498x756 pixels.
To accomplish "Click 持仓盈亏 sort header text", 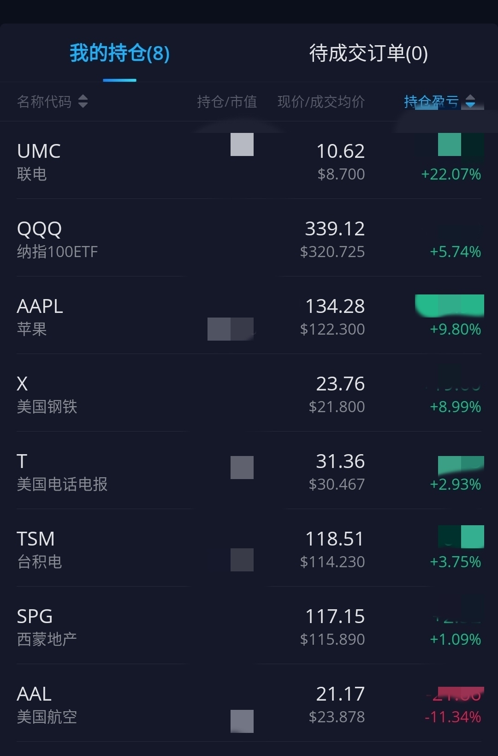I will (x=431, y=102).
